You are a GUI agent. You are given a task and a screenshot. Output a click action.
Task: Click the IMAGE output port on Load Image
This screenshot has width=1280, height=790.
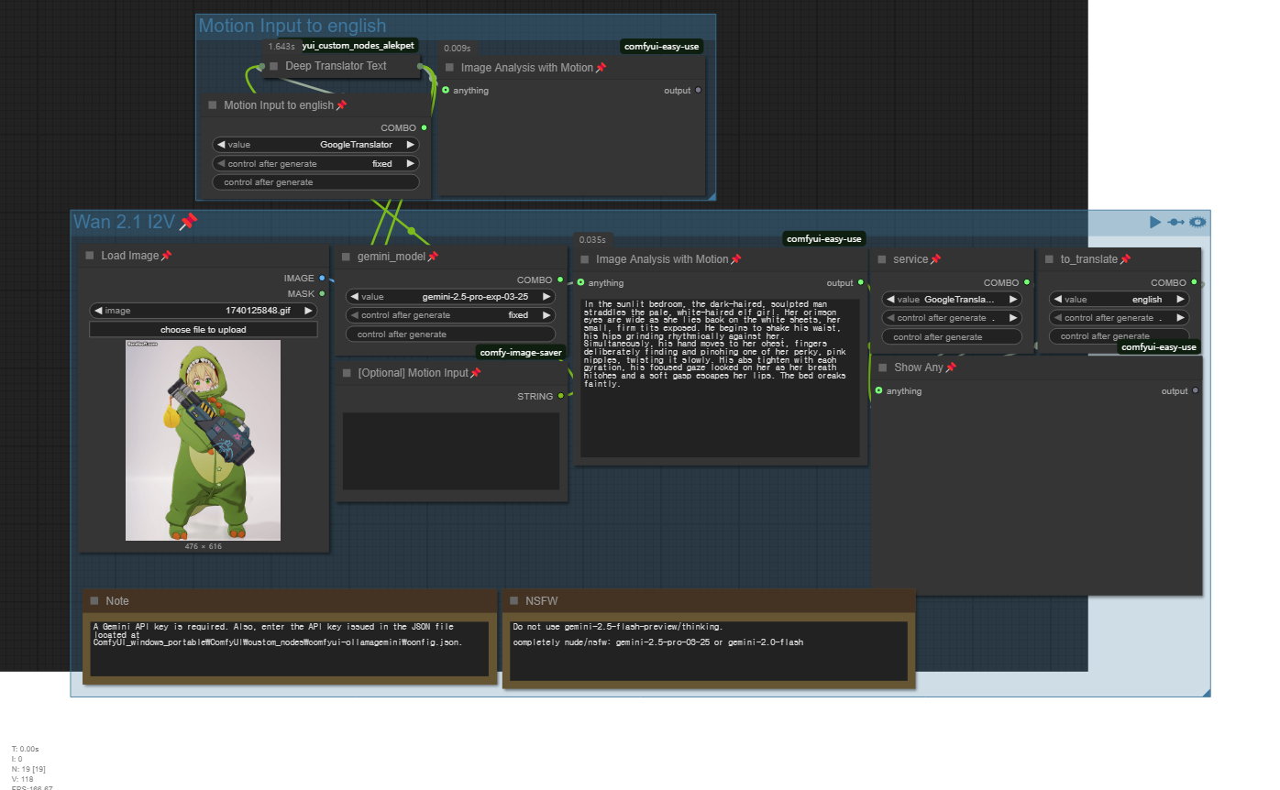322,278
